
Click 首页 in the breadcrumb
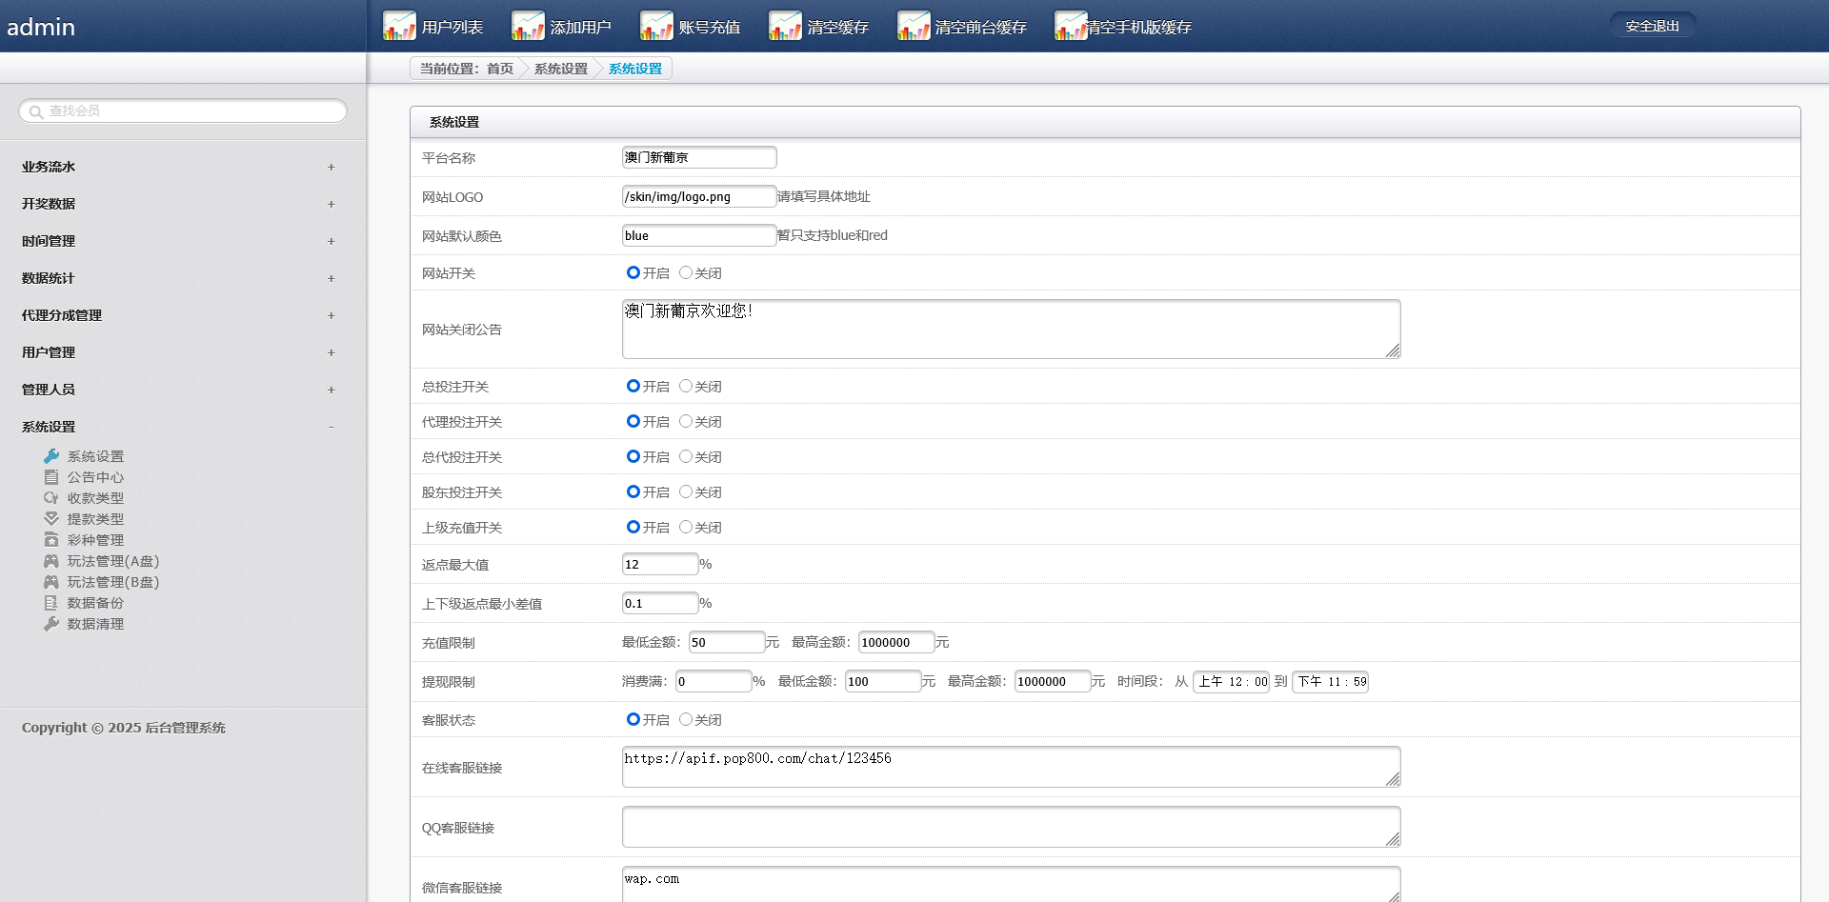pyautogui.click(x=500, y=69)
